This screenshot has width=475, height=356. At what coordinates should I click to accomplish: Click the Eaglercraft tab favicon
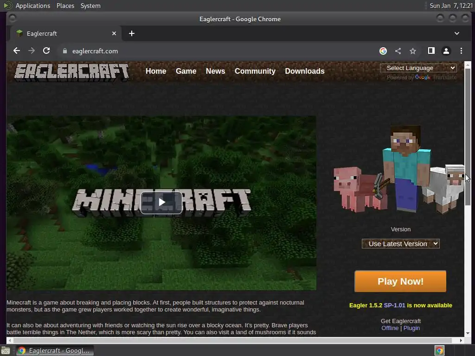(x=19, y=33)
